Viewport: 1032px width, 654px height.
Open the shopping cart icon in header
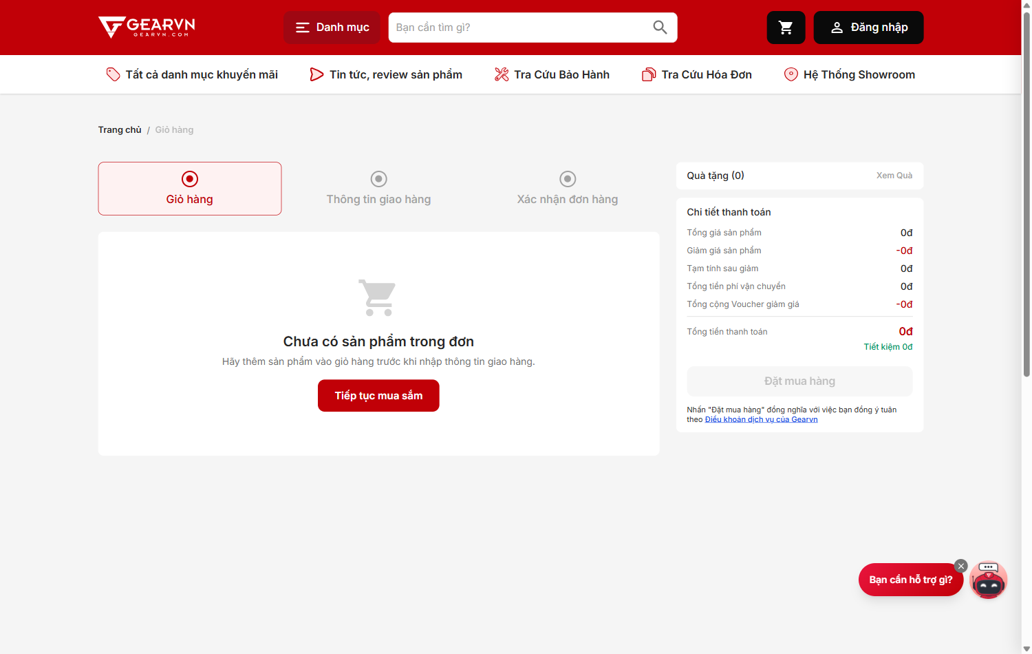[x=786, y=28]
